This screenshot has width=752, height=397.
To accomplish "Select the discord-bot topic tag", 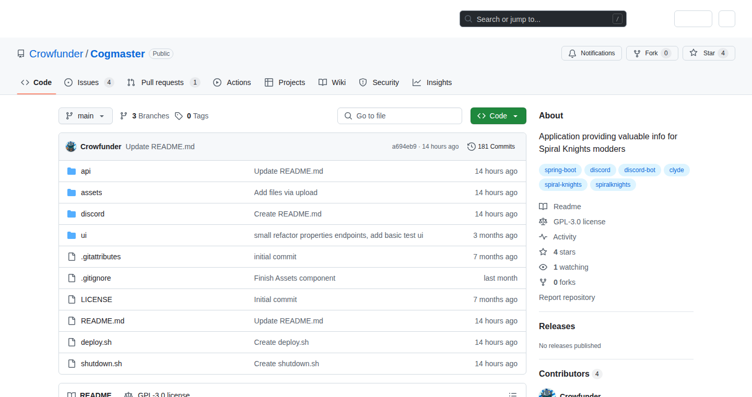I will [640, 170].
